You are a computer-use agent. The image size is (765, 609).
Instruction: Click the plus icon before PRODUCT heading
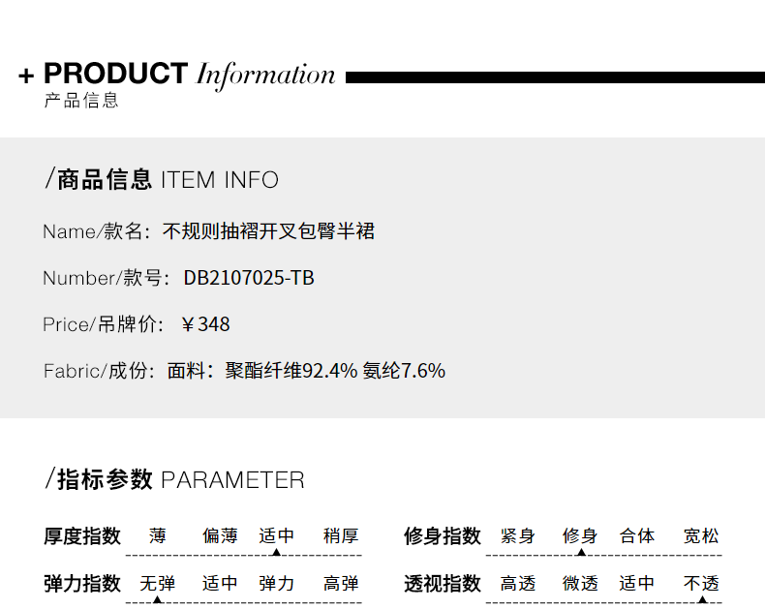coord(26,76)
